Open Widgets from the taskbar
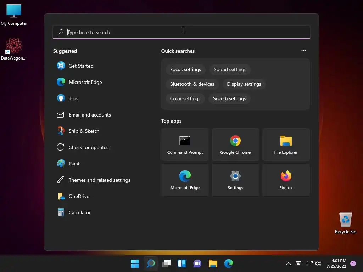Image resolution: width=363 pixels, height=272 pixels. coord(182,263)
